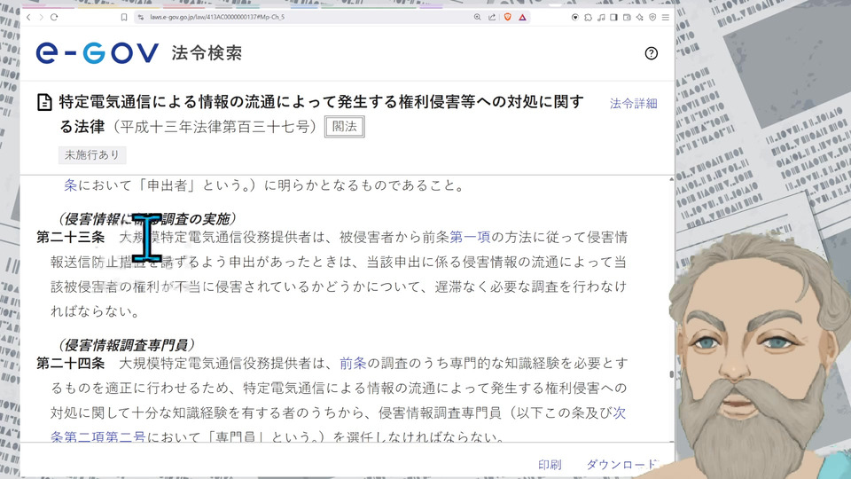851x479 pixels.
Task: Go forward with the browser forward arrow
Action: point(41,18)
